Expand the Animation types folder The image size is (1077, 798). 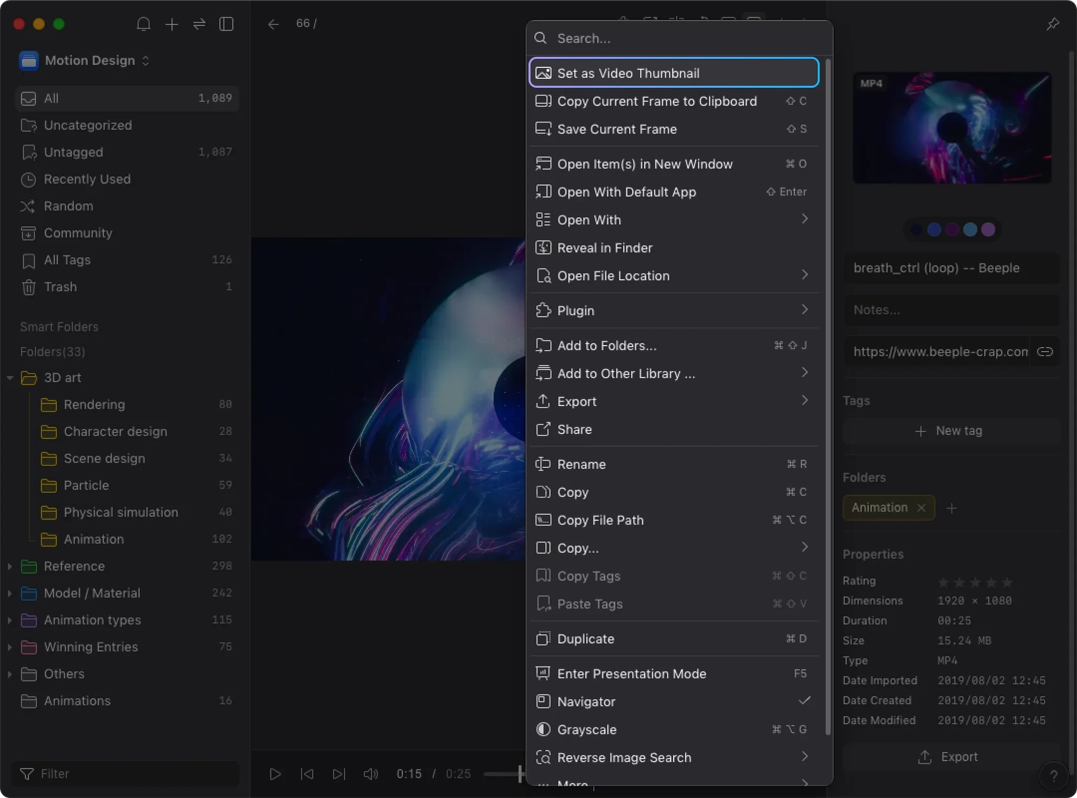tap(10, 620)
